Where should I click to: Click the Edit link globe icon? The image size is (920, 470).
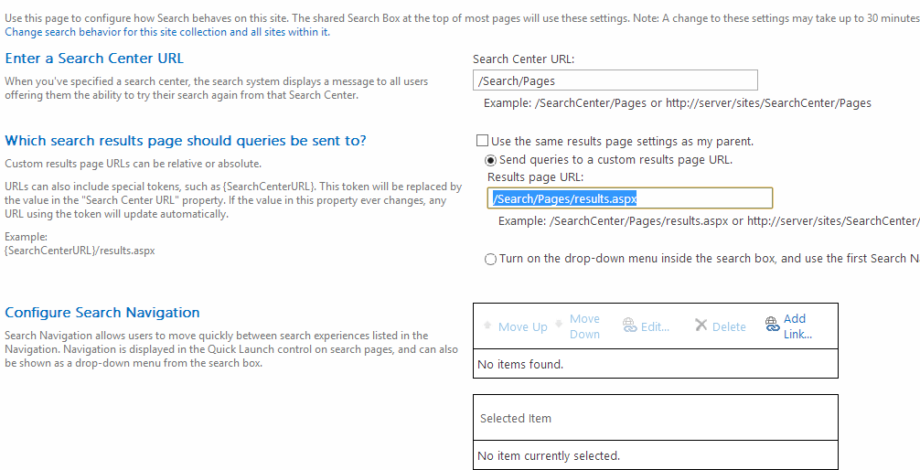[629, 326]
